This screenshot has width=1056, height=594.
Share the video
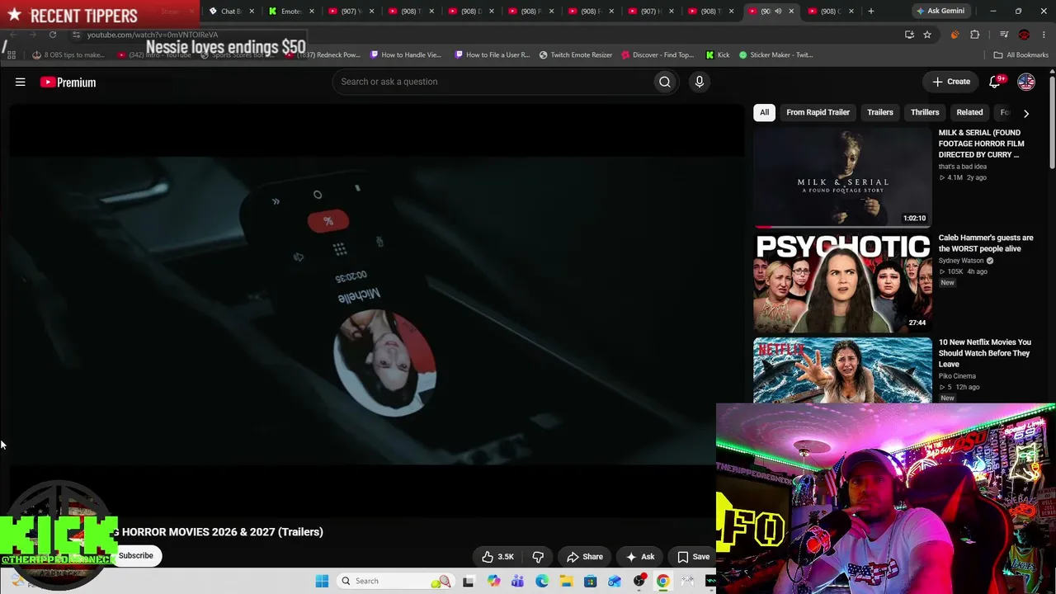coord(585,557)
